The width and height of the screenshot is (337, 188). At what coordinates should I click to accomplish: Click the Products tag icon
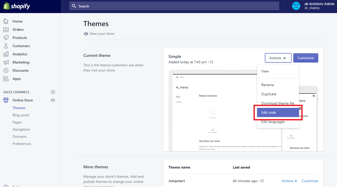[x=6, y=38]
